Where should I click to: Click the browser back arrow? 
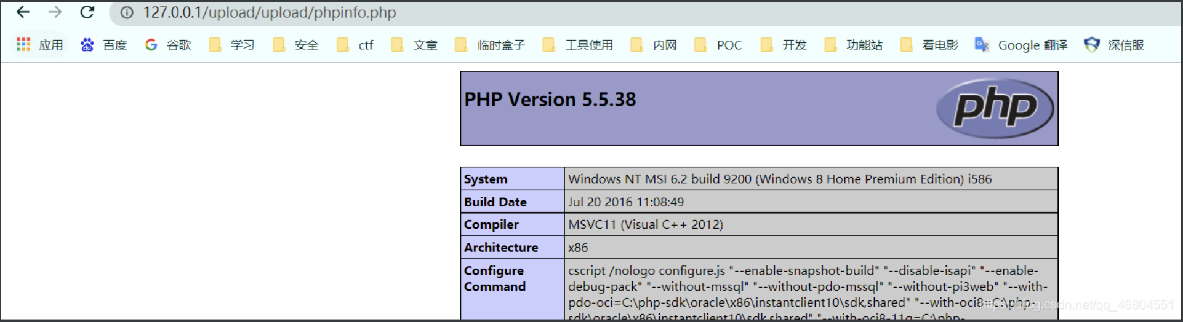(23, 12)
